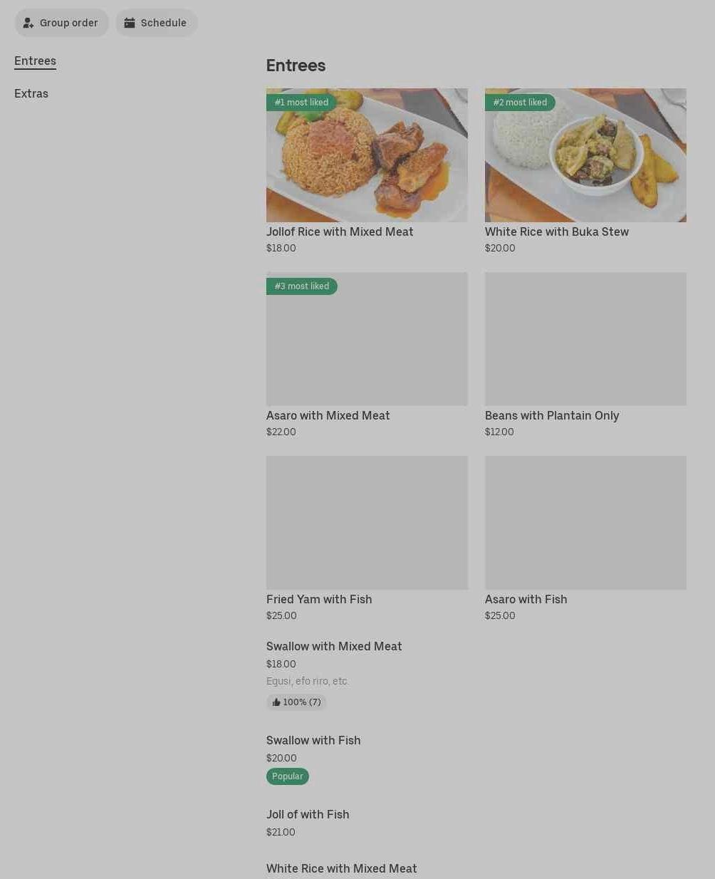715x879 pixels.
Task: Switch to the Extras category
Action: point(31,94)
